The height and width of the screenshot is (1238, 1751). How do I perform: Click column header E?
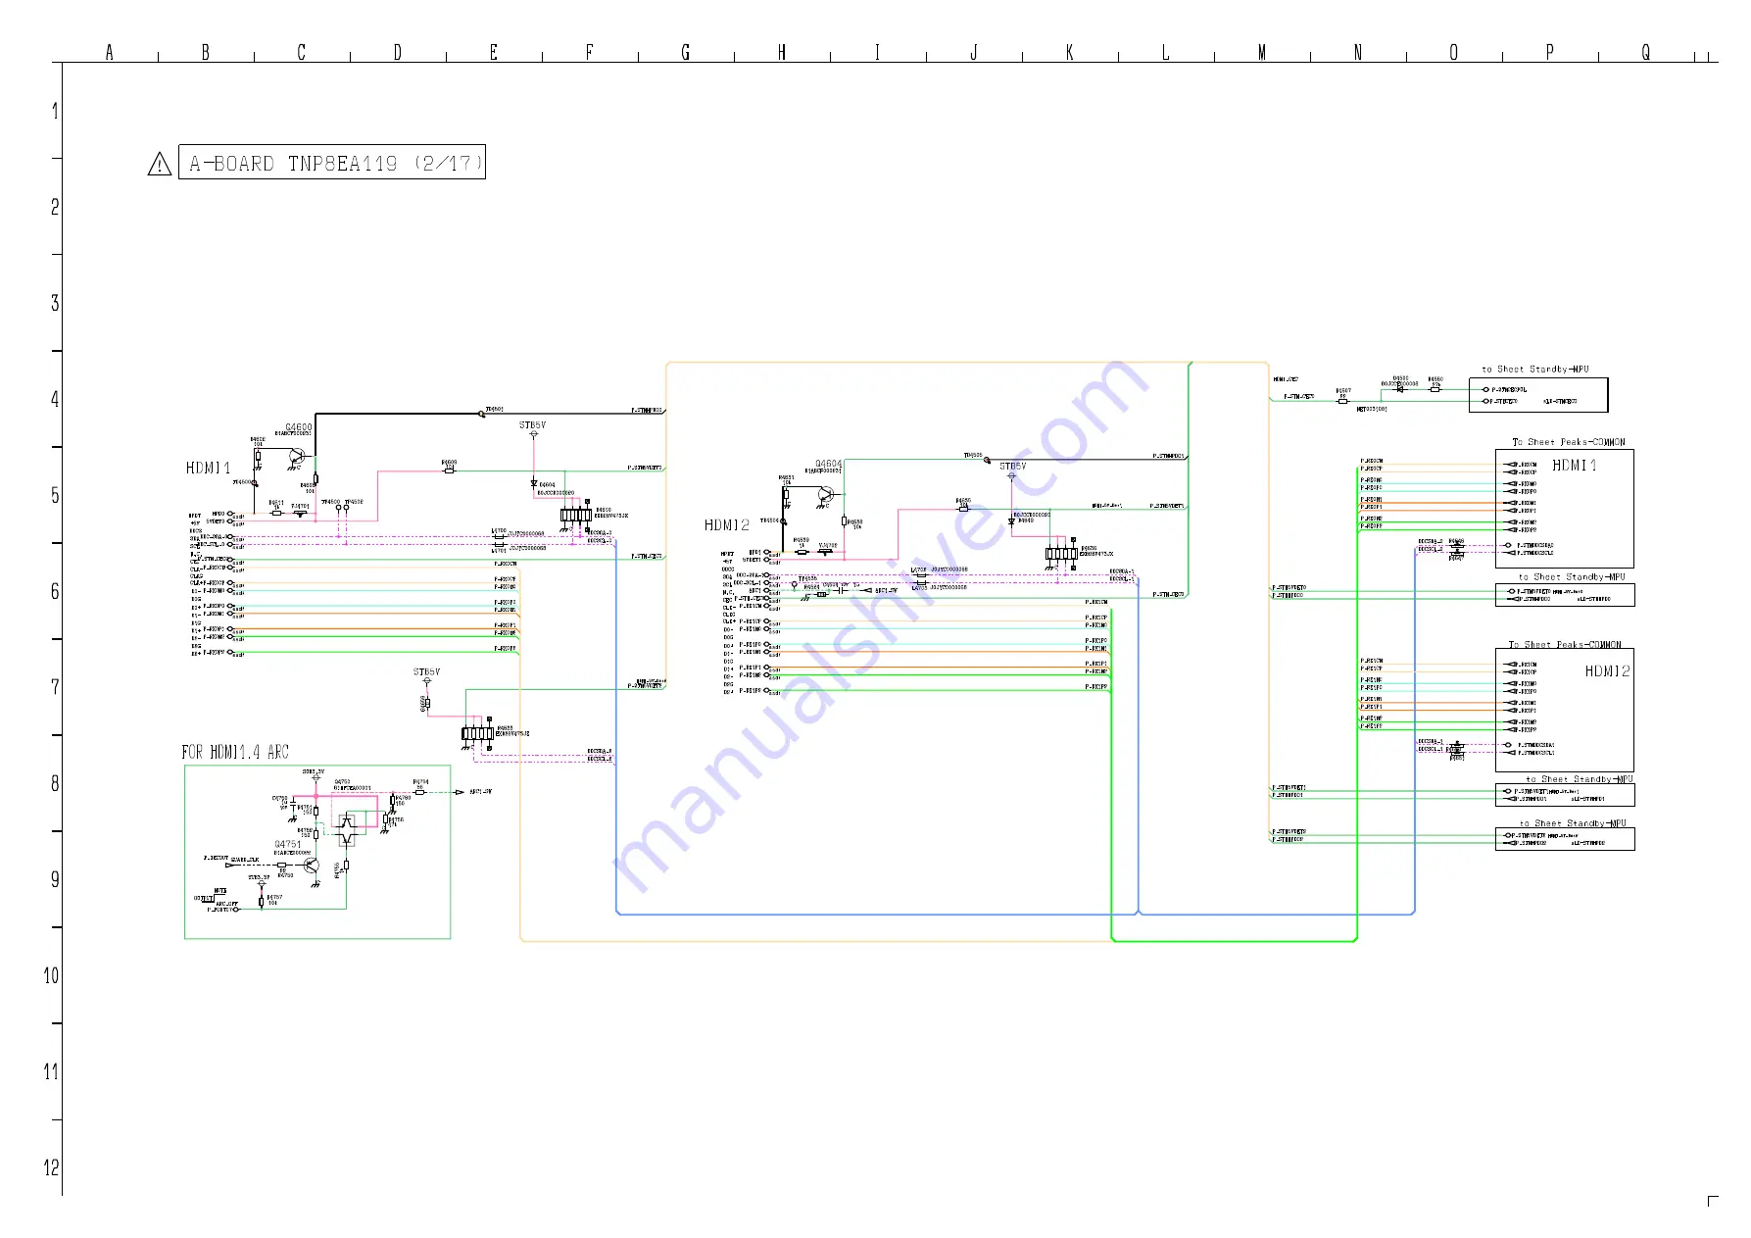coord(494,52)
